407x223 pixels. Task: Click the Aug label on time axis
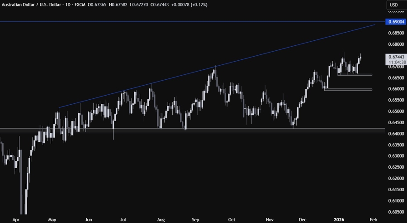click(x=161, y=220)
